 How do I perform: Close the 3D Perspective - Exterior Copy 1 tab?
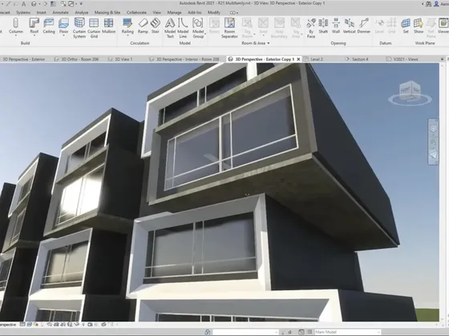pos(298,59)
